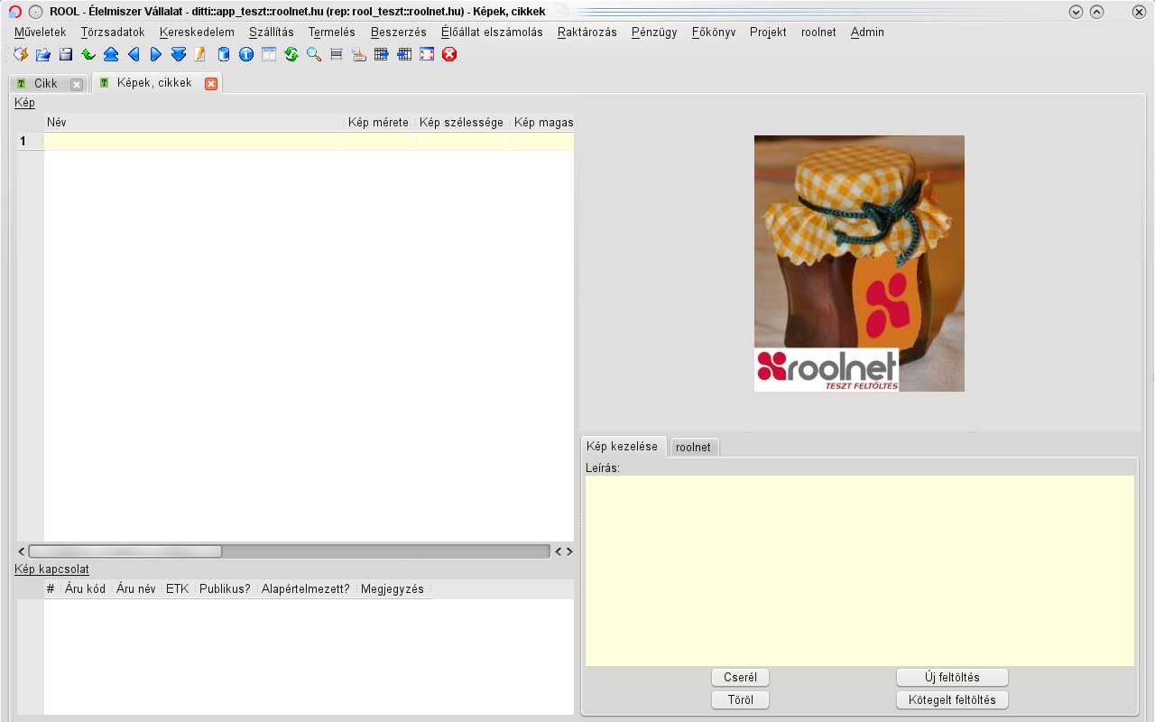Click into the Leírás text area
1155x722 pixels.
[859, 570]
